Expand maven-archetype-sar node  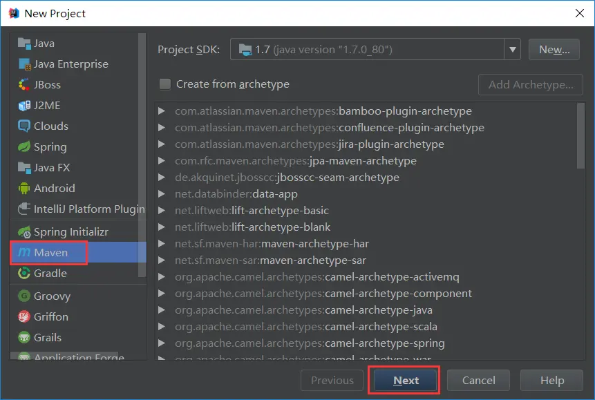(162, 260)
